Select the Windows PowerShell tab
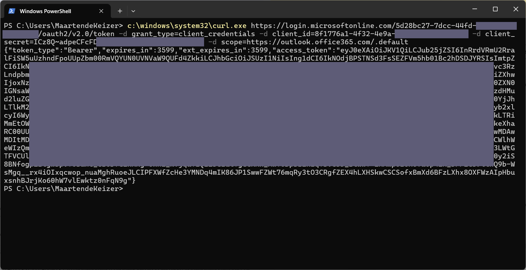The width and height of the screenshot is (526, 270). click(57, 11)
